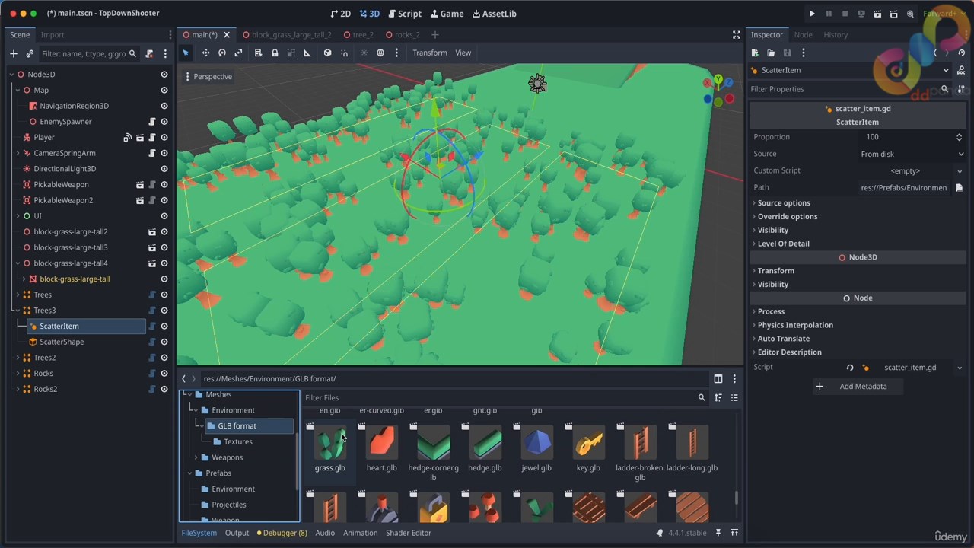Screen dimensions: 974x548
Task: Toggle visibility of DirectionalLight3D node
Action: pyautogui.click(x=164, y=168)
